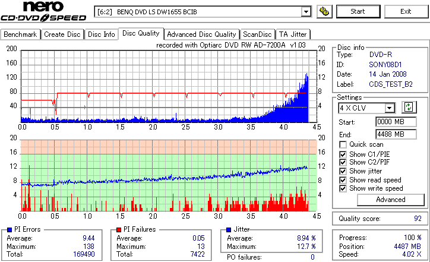
Task: Toggle Show C1/PIE checkbox
Action: (x=343, y=154)
